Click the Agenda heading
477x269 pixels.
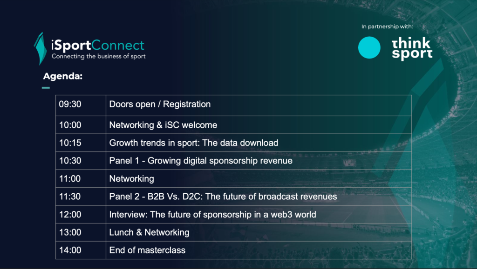coord(63,76)
